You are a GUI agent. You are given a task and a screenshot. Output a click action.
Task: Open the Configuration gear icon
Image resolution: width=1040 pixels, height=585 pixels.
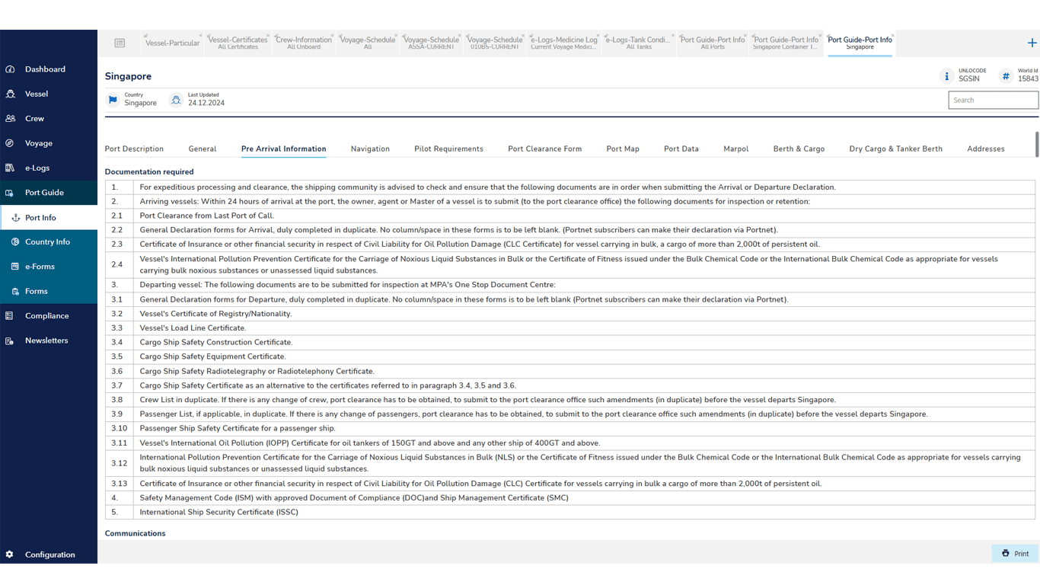point(10,555)
